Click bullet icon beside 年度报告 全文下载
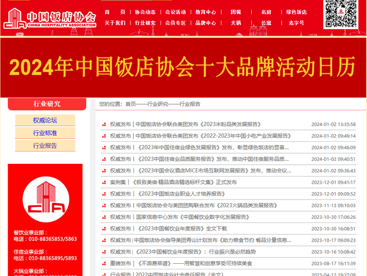The height and width of the screenshot is (276, 367). tap(104, 229)
